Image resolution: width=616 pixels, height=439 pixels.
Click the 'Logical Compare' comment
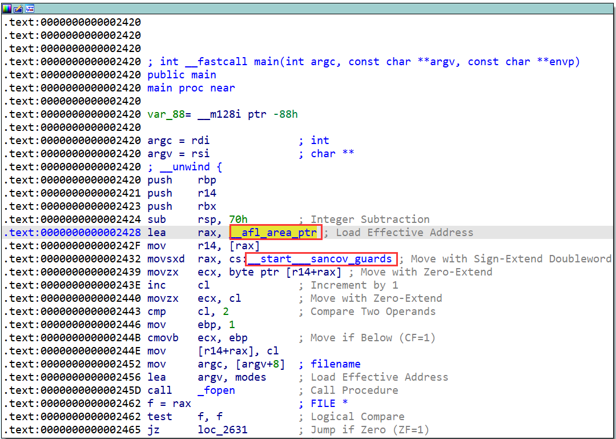click(357, 417)
